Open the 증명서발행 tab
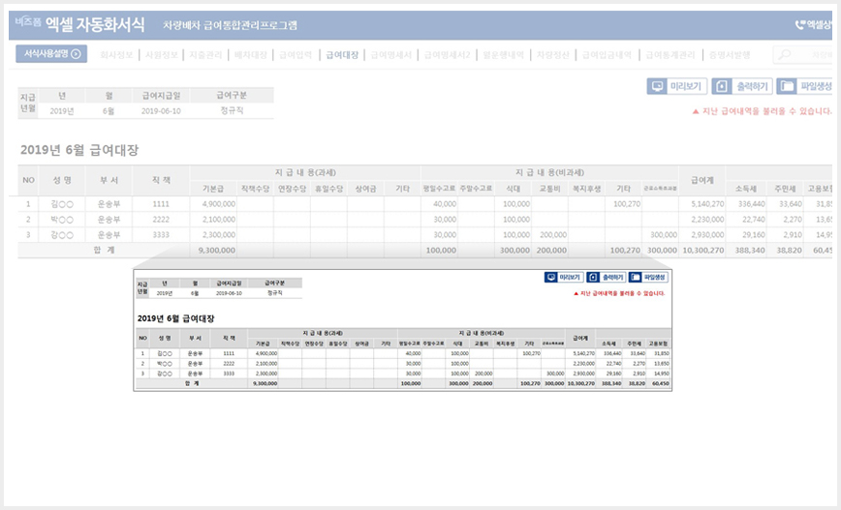The image size is (841, 510). pyautogui.click(x=730, y=54)
